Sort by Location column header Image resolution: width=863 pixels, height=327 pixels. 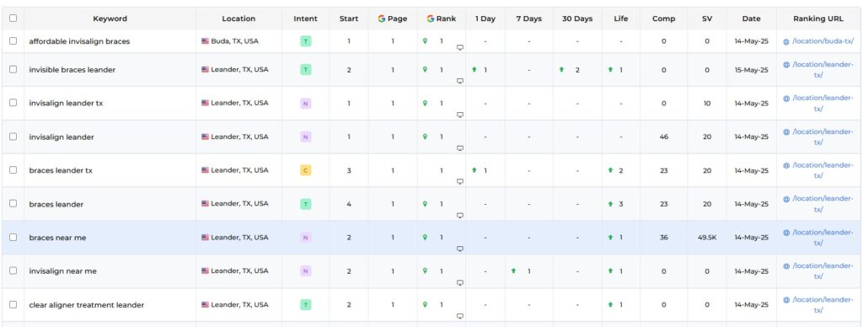click(x=239, y=19)
